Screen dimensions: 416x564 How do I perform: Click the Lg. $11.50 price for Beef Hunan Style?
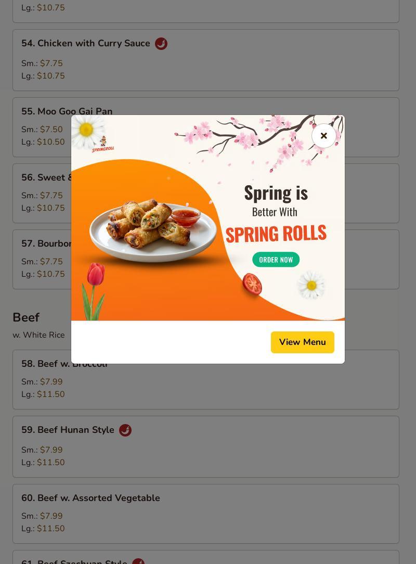43,462
